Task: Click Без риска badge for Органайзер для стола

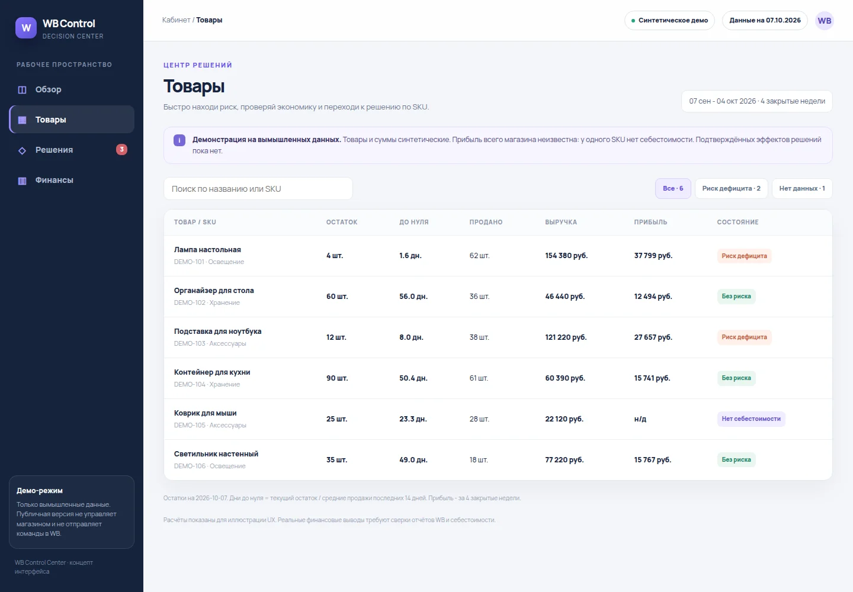Action: pos(736,296)
